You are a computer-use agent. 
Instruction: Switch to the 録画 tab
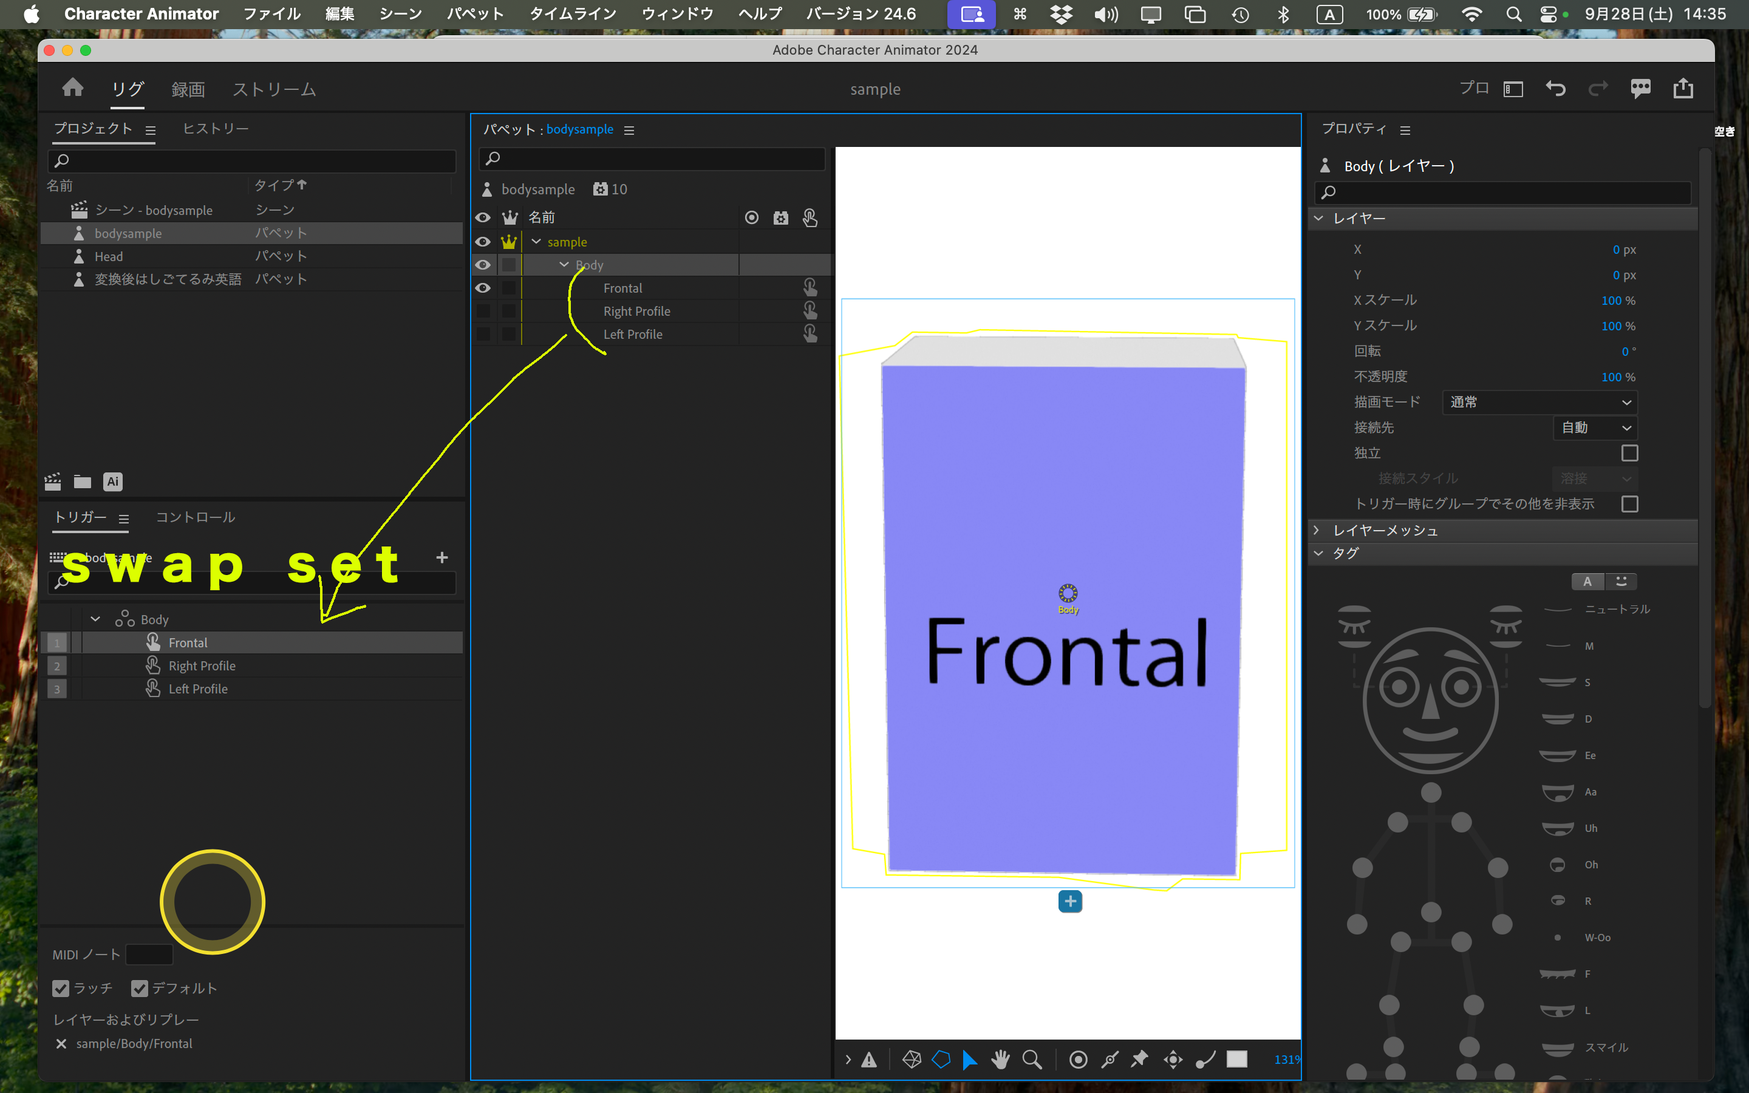click(x=187, y=89)
